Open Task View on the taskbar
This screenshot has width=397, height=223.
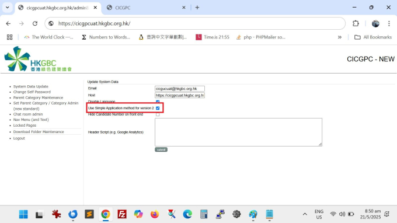[39, 214]
